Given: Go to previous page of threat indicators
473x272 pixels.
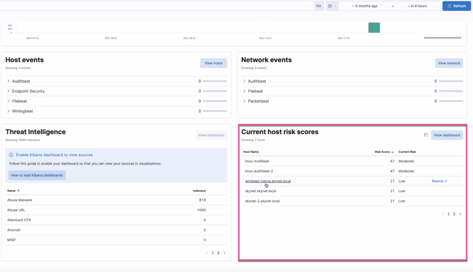Looking at the screenshot, I should tap(207, 253).
